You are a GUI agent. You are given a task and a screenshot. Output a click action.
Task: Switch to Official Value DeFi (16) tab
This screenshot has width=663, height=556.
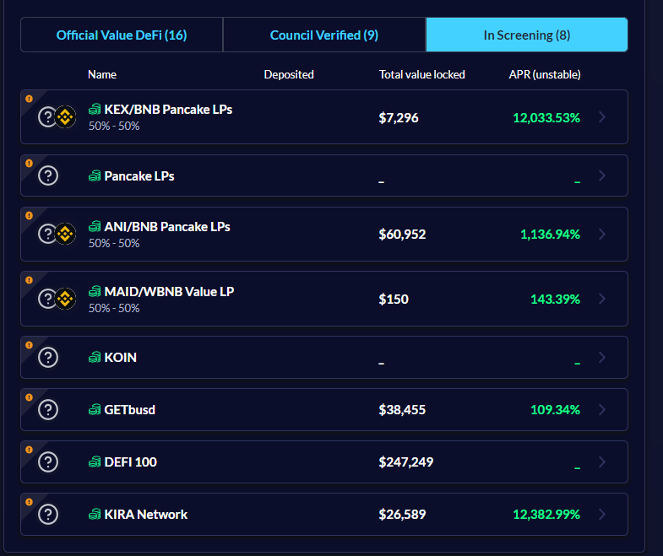point(122,35)
